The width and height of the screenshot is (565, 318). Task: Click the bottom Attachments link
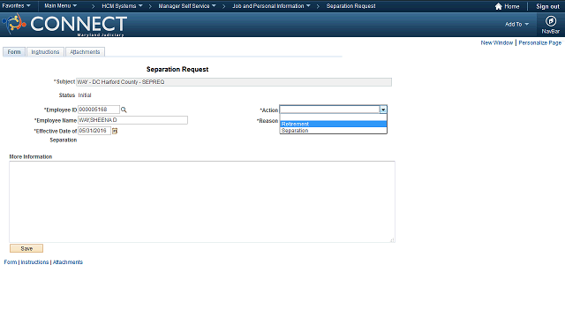[x=68, y=262]
